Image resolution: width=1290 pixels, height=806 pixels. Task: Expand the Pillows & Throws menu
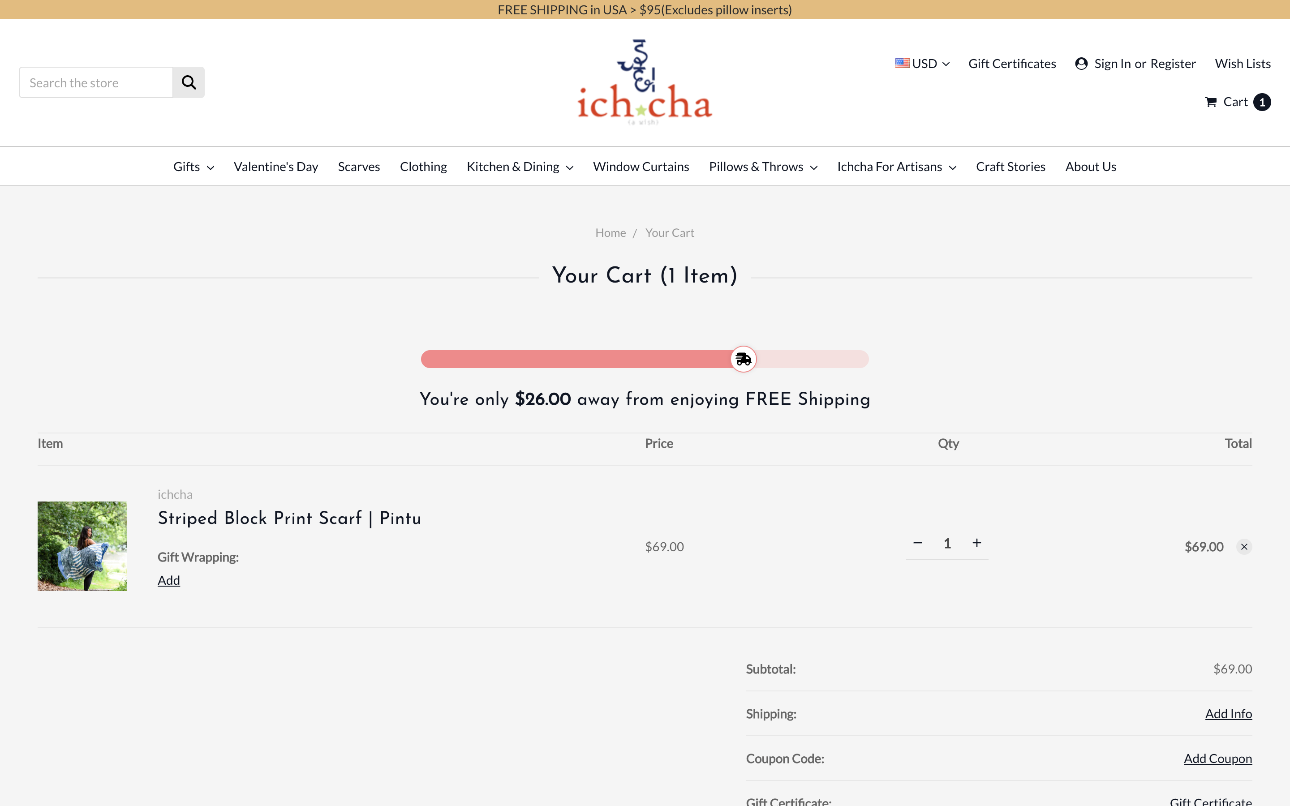click(763, 167)
